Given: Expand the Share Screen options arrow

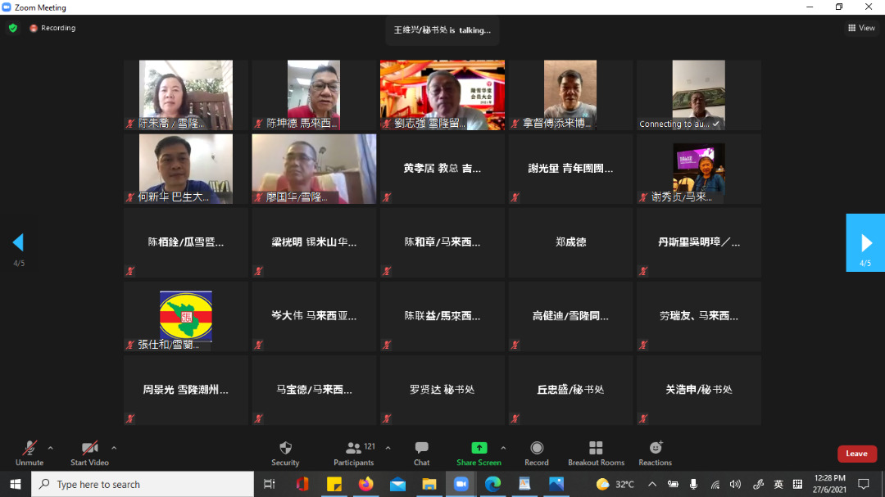Looking at the screenshot, I should 503,448.
